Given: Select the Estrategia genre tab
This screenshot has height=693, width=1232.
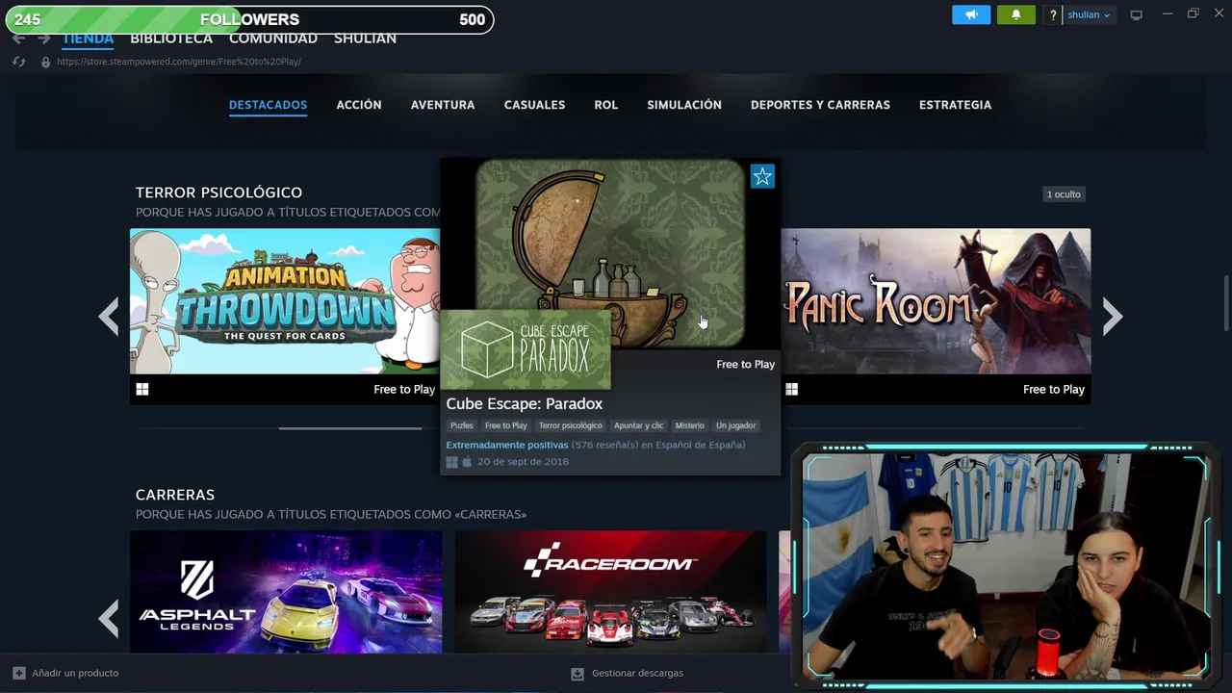Looking at the screenshot, I should pos(955,105).
